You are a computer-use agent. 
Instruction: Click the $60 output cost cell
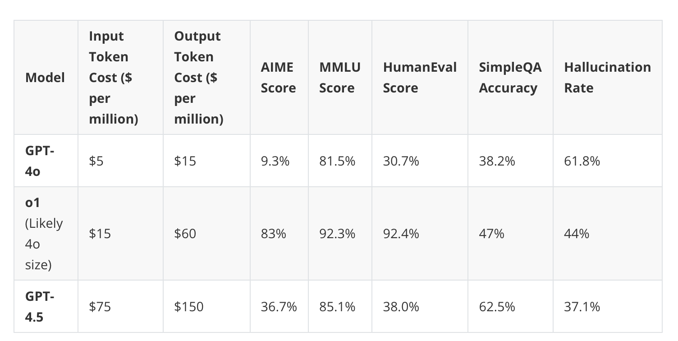[x=185, y=234]
